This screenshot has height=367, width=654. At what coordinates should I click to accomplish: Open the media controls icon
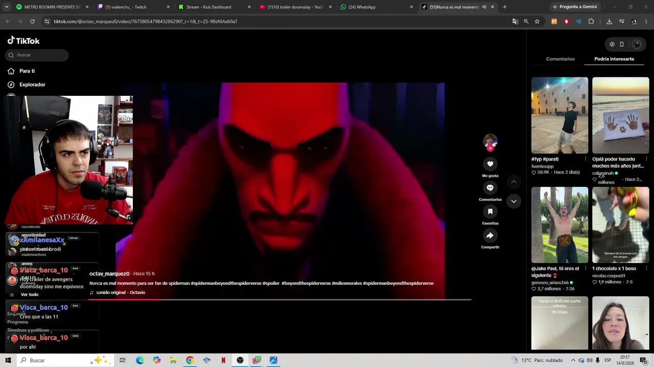pyautogui.click(x=622, y=21)
